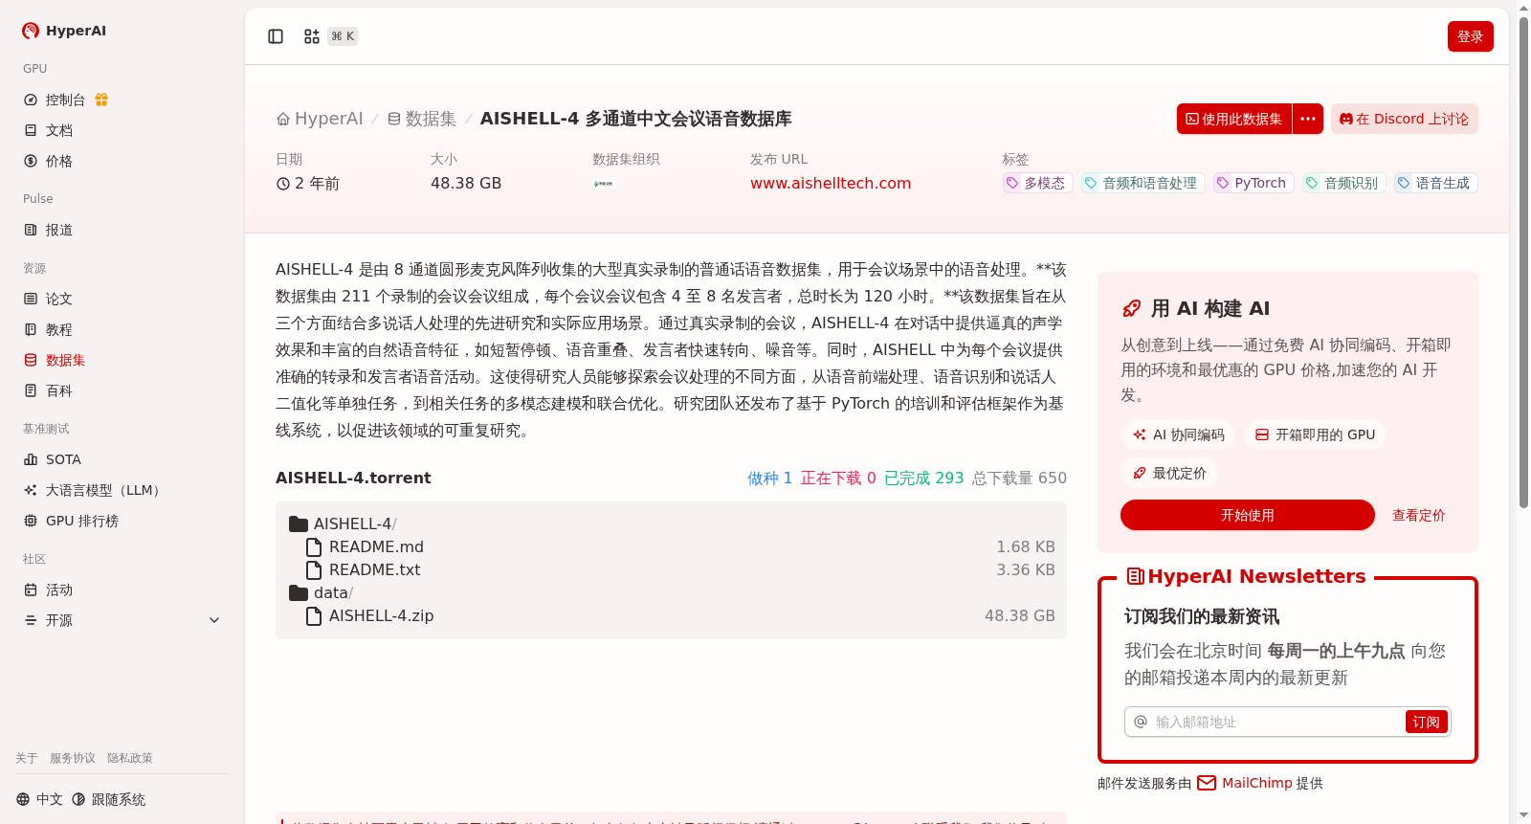
Task: Click the 百科 wiki icon
Action: click(31, 390)
